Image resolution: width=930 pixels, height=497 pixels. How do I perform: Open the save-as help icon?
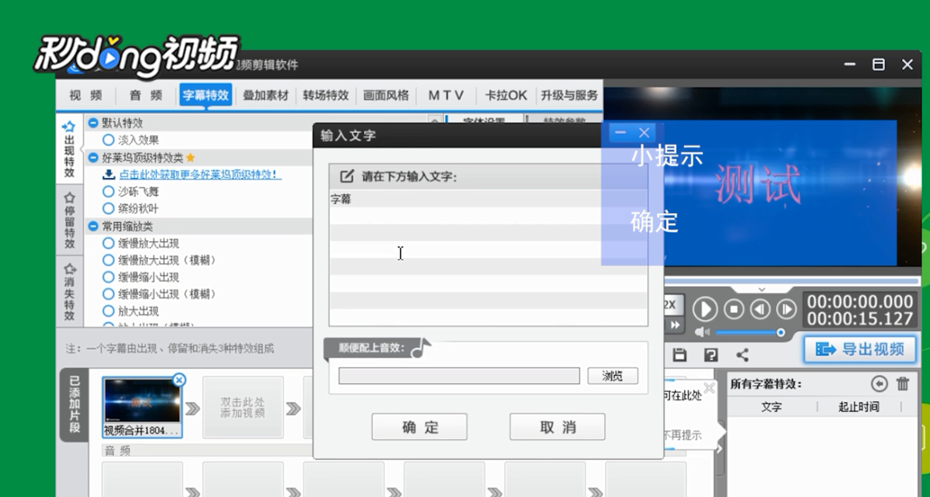tap(710, 354)
